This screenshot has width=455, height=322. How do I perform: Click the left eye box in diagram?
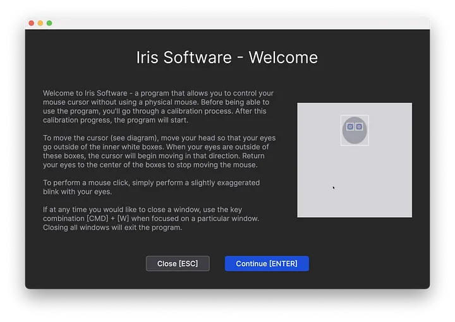(x=350, y=127)
